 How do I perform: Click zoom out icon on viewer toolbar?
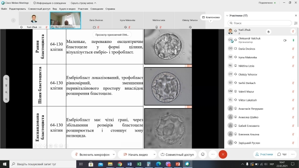(6, 99)
